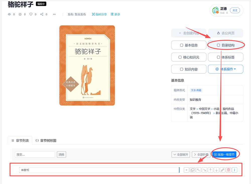251x184 pixels.
Task: Click the plus icon to add sub-chapter
Action: [186, 170]
